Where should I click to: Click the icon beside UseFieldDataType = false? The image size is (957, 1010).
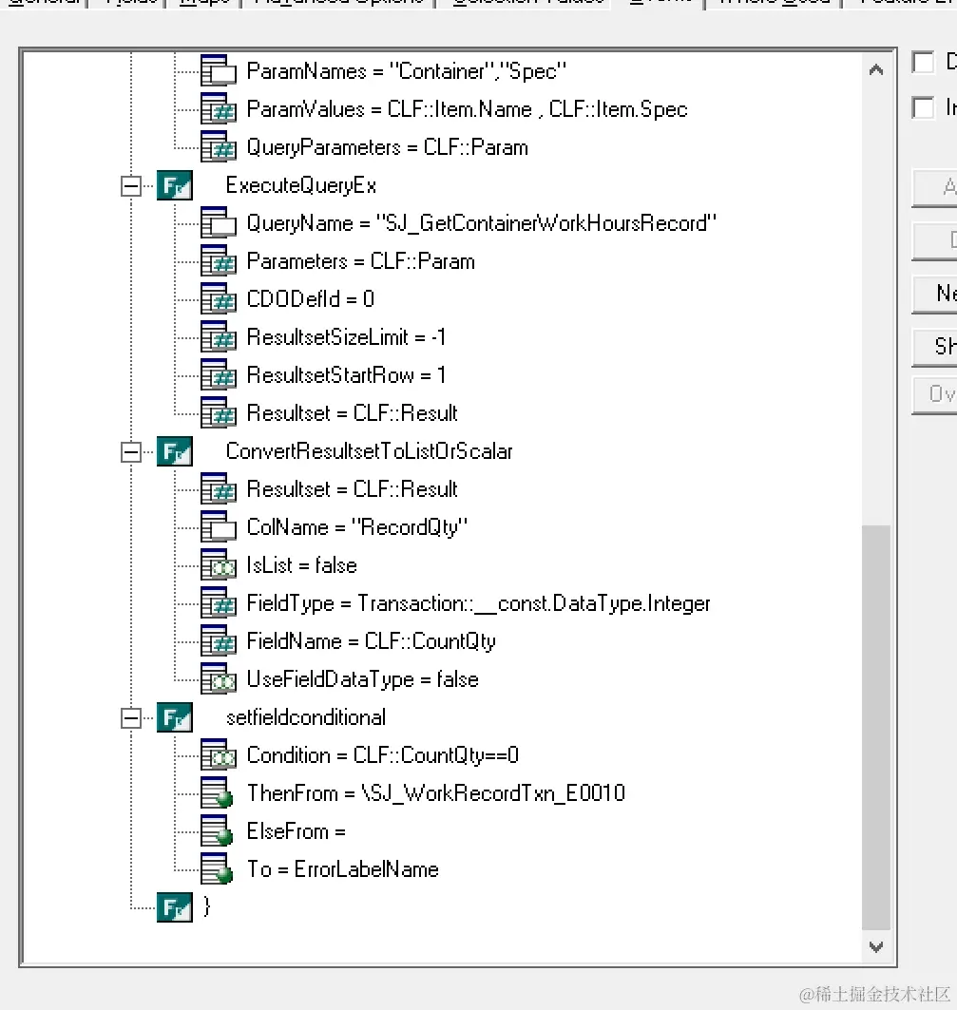tap(218, 679)
